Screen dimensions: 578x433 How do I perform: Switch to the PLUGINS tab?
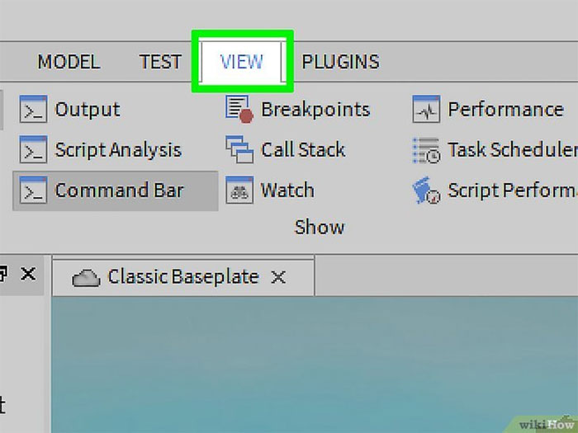tap(340, 62)
